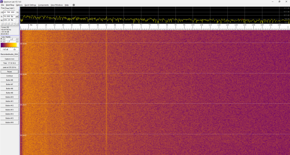Click the C slider left arrow
The width and height of the screenshot is (290, 155).
point(4,41)
